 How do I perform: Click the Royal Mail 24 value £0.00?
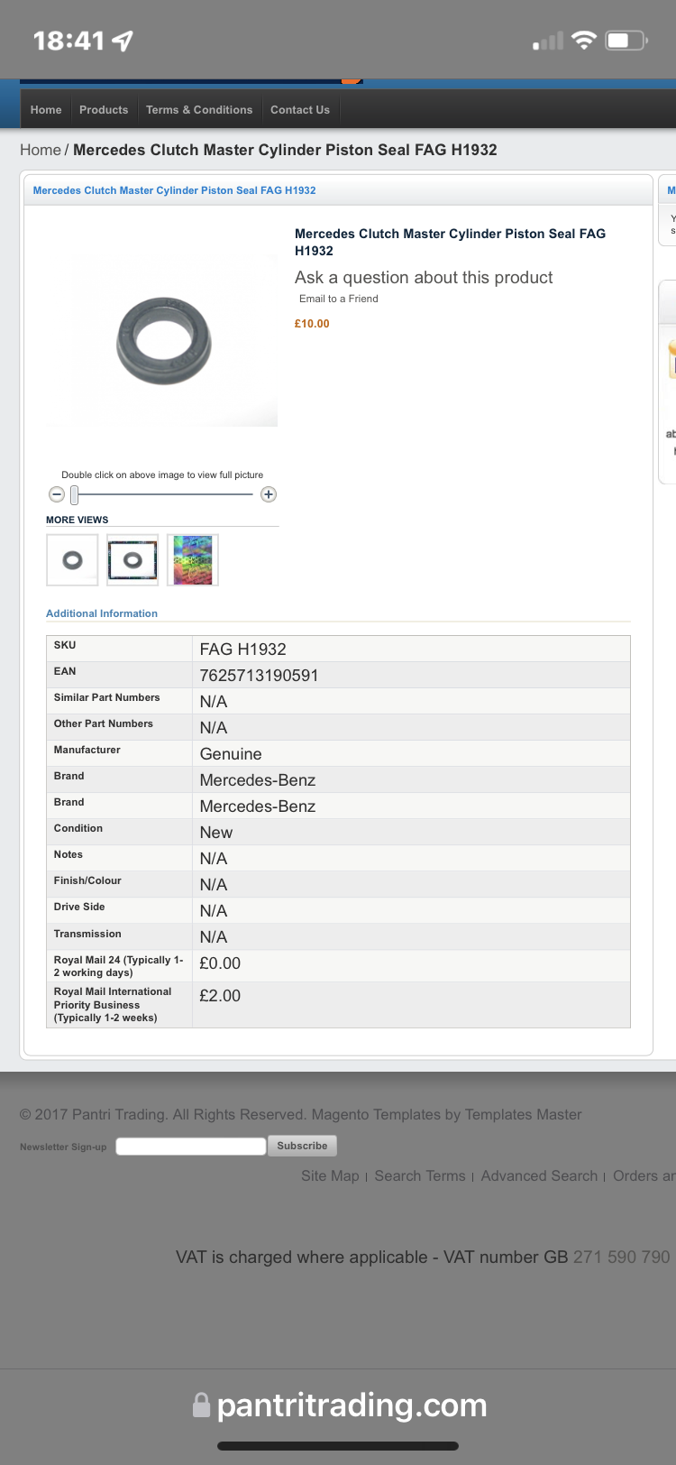point(220,963)
